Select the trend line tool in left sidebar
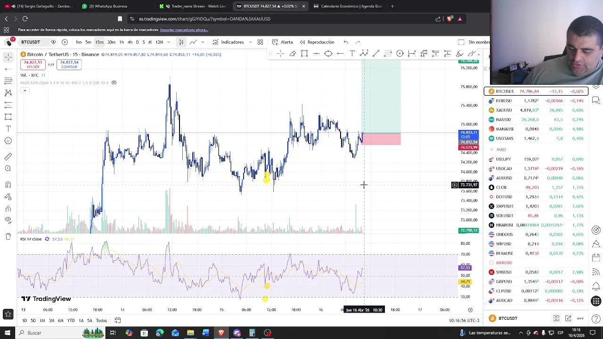 click(8, 69)
